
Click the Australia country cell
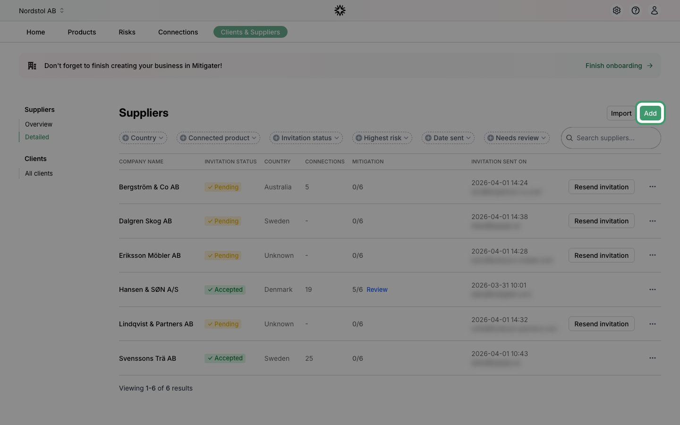coord(278,187)
